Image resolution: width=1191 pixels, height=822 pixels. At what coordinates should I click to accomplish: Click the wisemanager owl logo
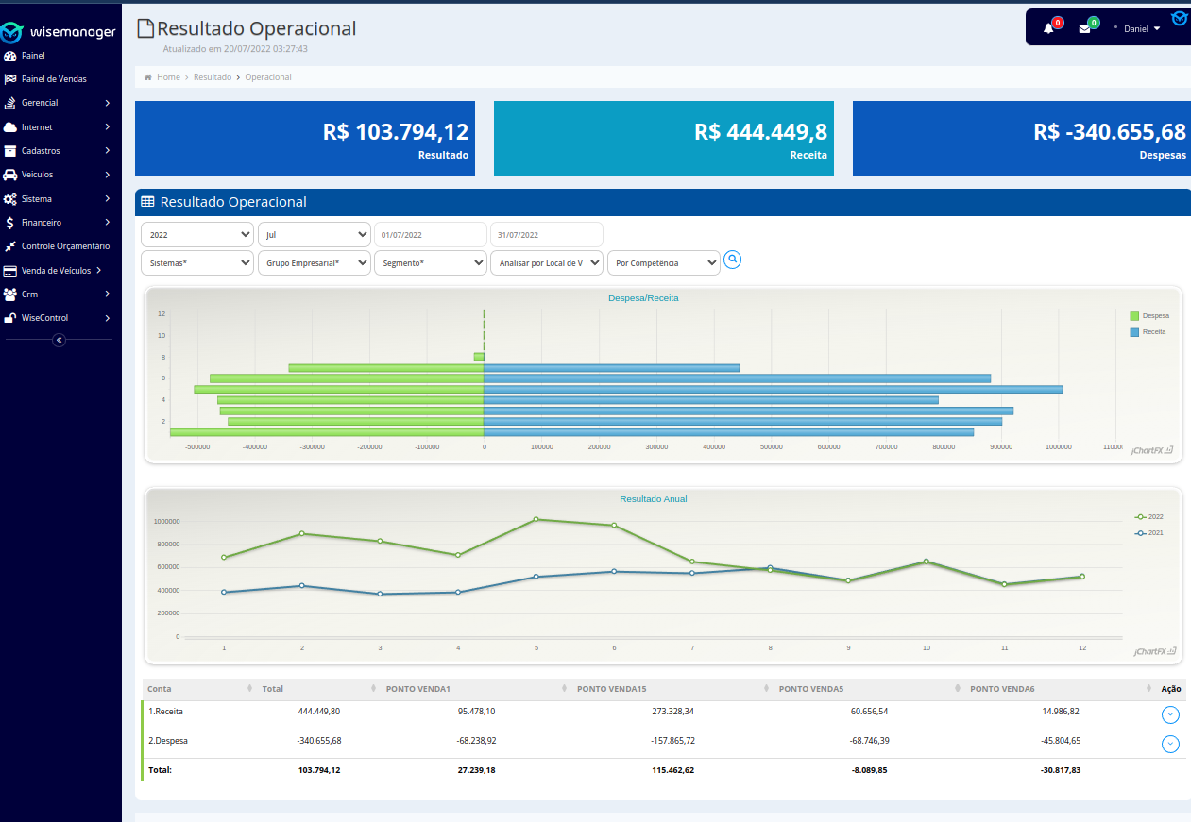point(11,33)
